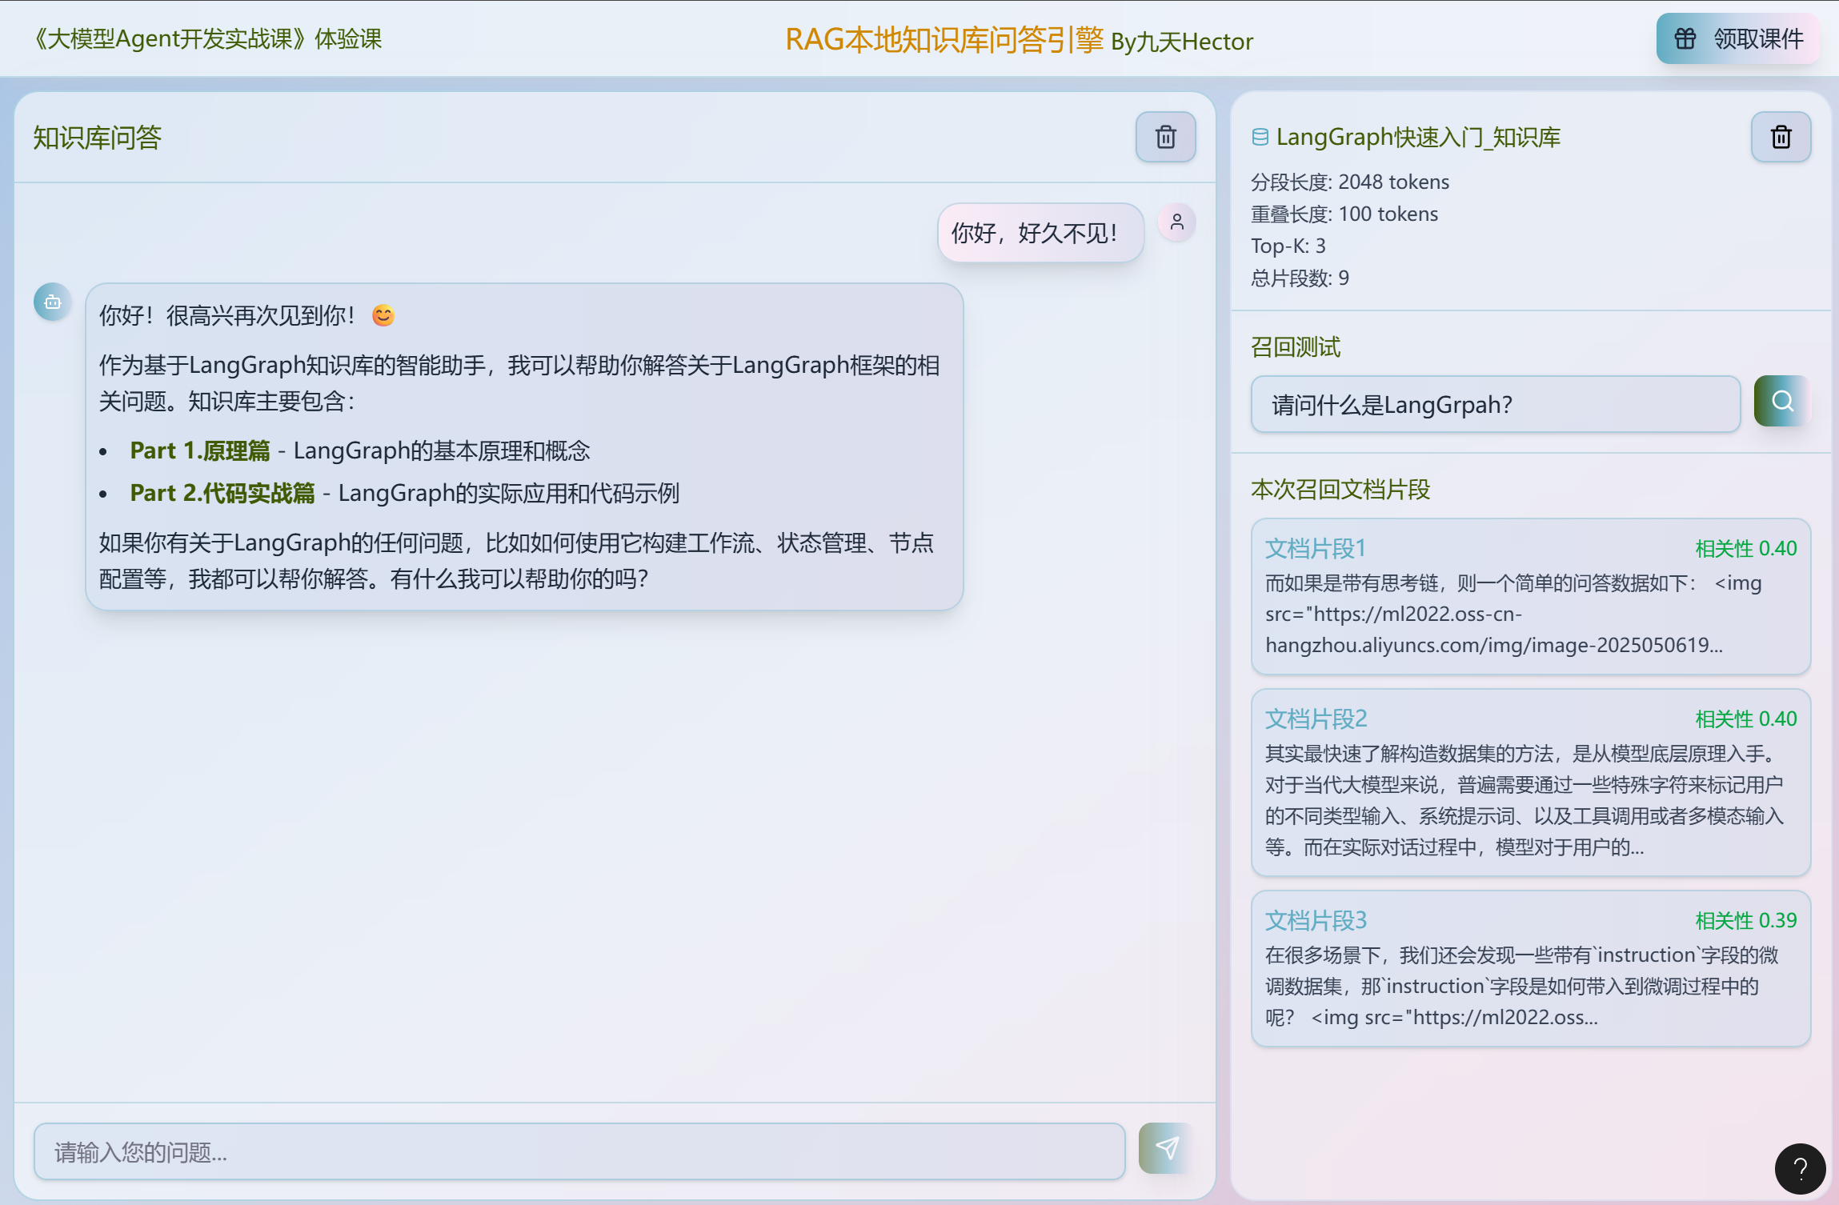Open 文档片段3 recall card
Image resolution: width=1839 pixels, height=1205 pixels.
tap(1531, 968)
